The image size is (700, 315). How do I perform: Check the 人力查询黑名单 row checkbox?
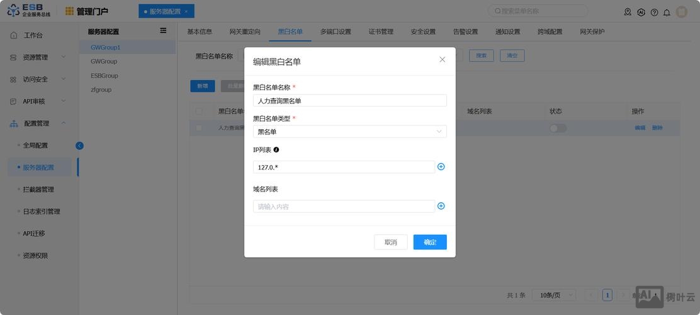point(199,129)
